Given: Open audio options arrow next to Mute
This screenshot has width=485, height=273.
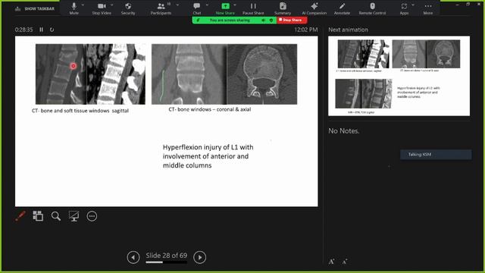Looking at the screenshot, I should 83,5.
